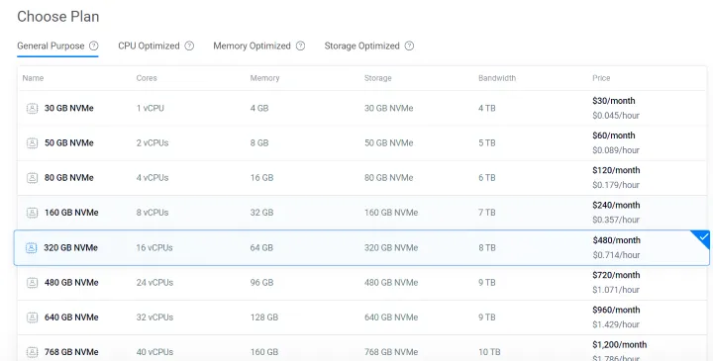Click the blue selected checkmark on 320 GB plan
The width and height of the screenshot is (713, 361).
coord(703,237)
